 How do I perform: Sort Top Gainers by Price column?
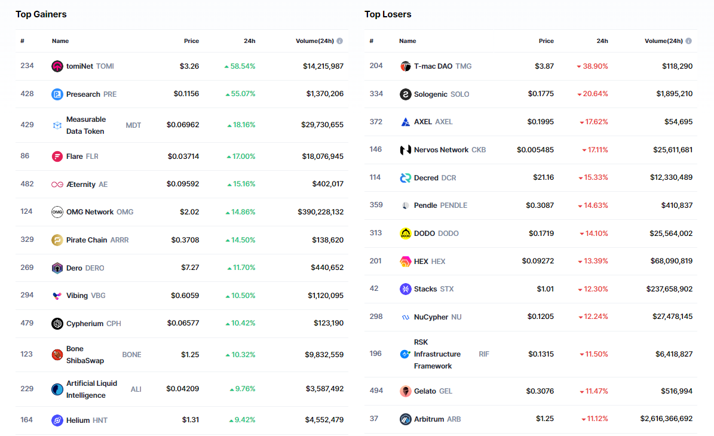point(191,41)
